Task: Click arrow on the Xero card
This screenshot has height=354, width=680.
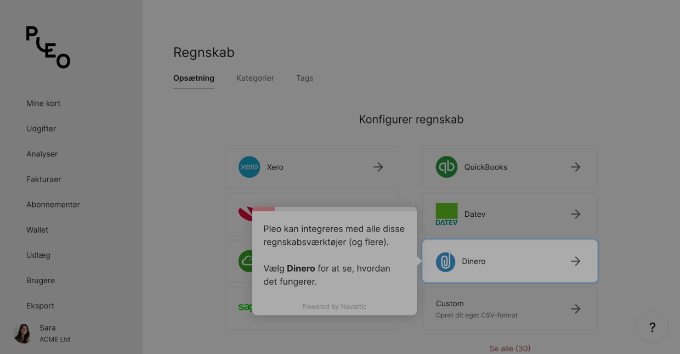Action: pyautogui.click(x=378, y=167)
